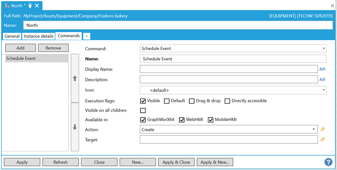The width and height of the screenshot is (337, 170).
Task: Switch to the General tab
Action: pos(12,36)
